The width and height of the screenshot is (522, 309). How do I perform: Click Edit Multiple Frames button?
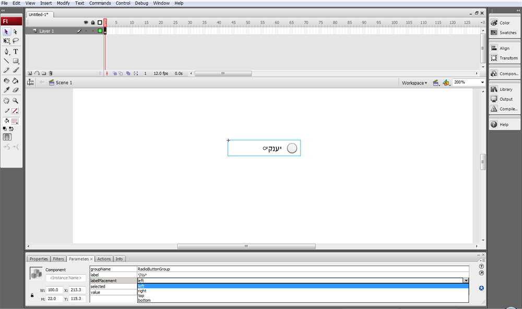click(x=128, y=73)
